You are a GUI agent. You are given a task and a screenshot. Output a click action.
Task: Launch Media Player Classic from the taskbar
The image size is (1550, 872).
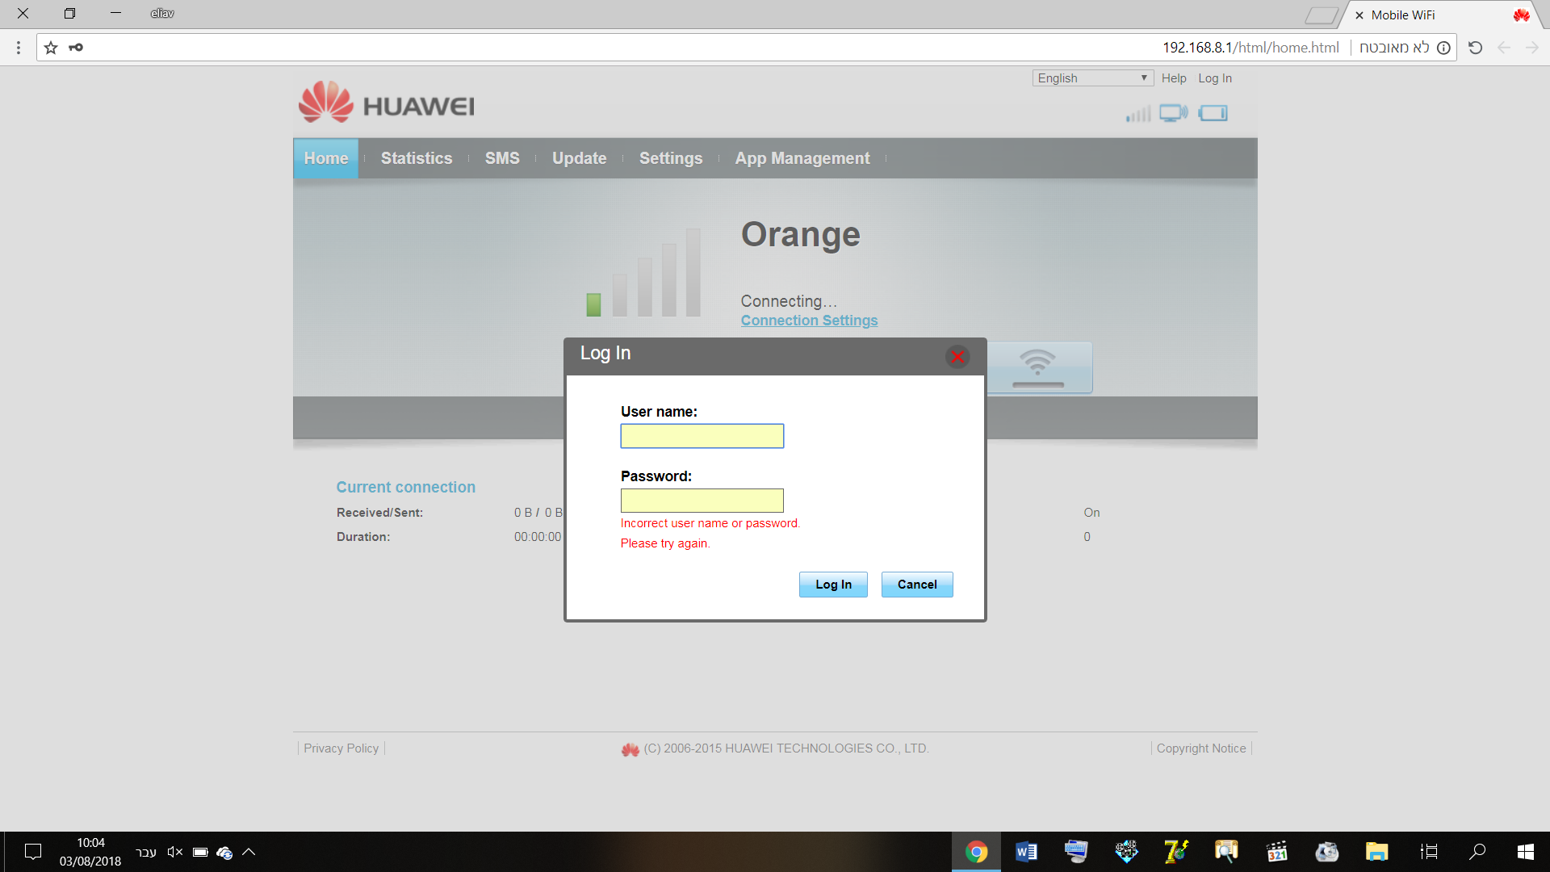tap(1276, 852)
